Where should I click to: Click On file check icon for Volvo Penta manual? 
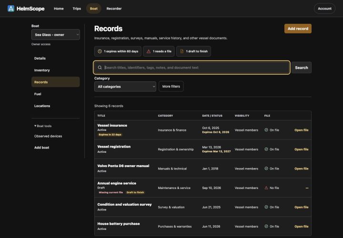point(266,169)
